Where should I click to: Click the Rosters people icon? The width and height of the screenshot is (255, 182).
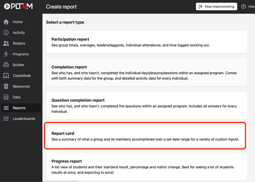coord(6,43)
